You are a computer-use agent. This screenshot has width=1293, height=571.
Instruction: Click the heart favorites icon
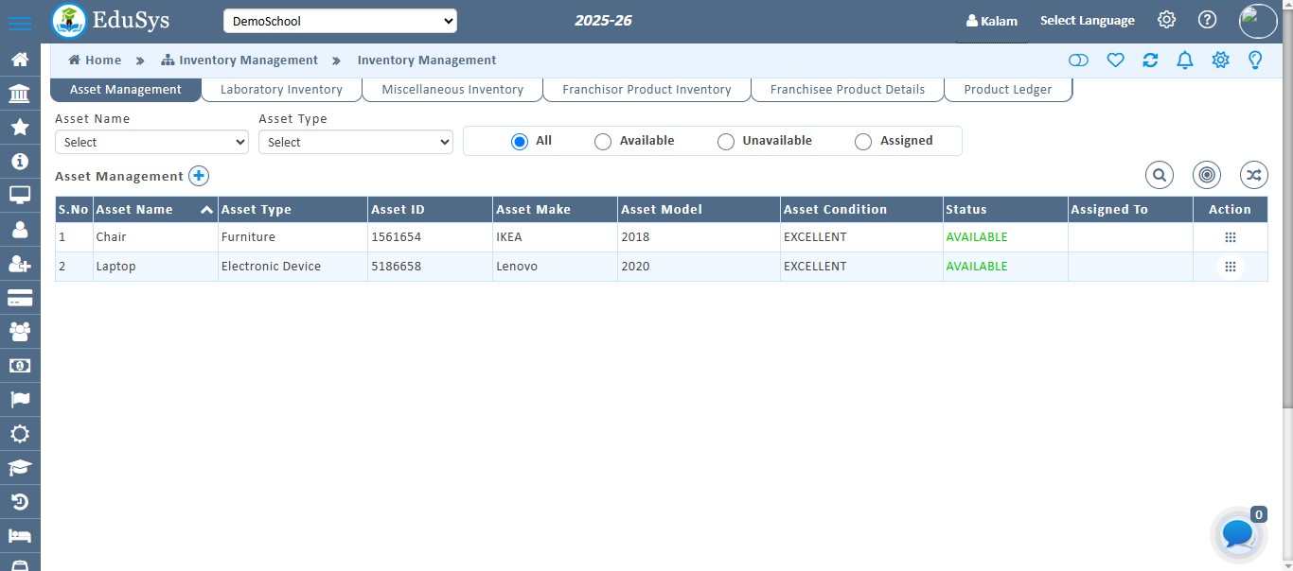point(1114,60)
